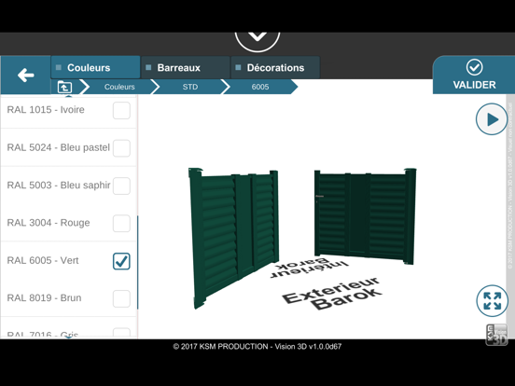Click the KSM Vision 3D logo
The height and width of the screenshot is (386, 515).
click(496, 335)
